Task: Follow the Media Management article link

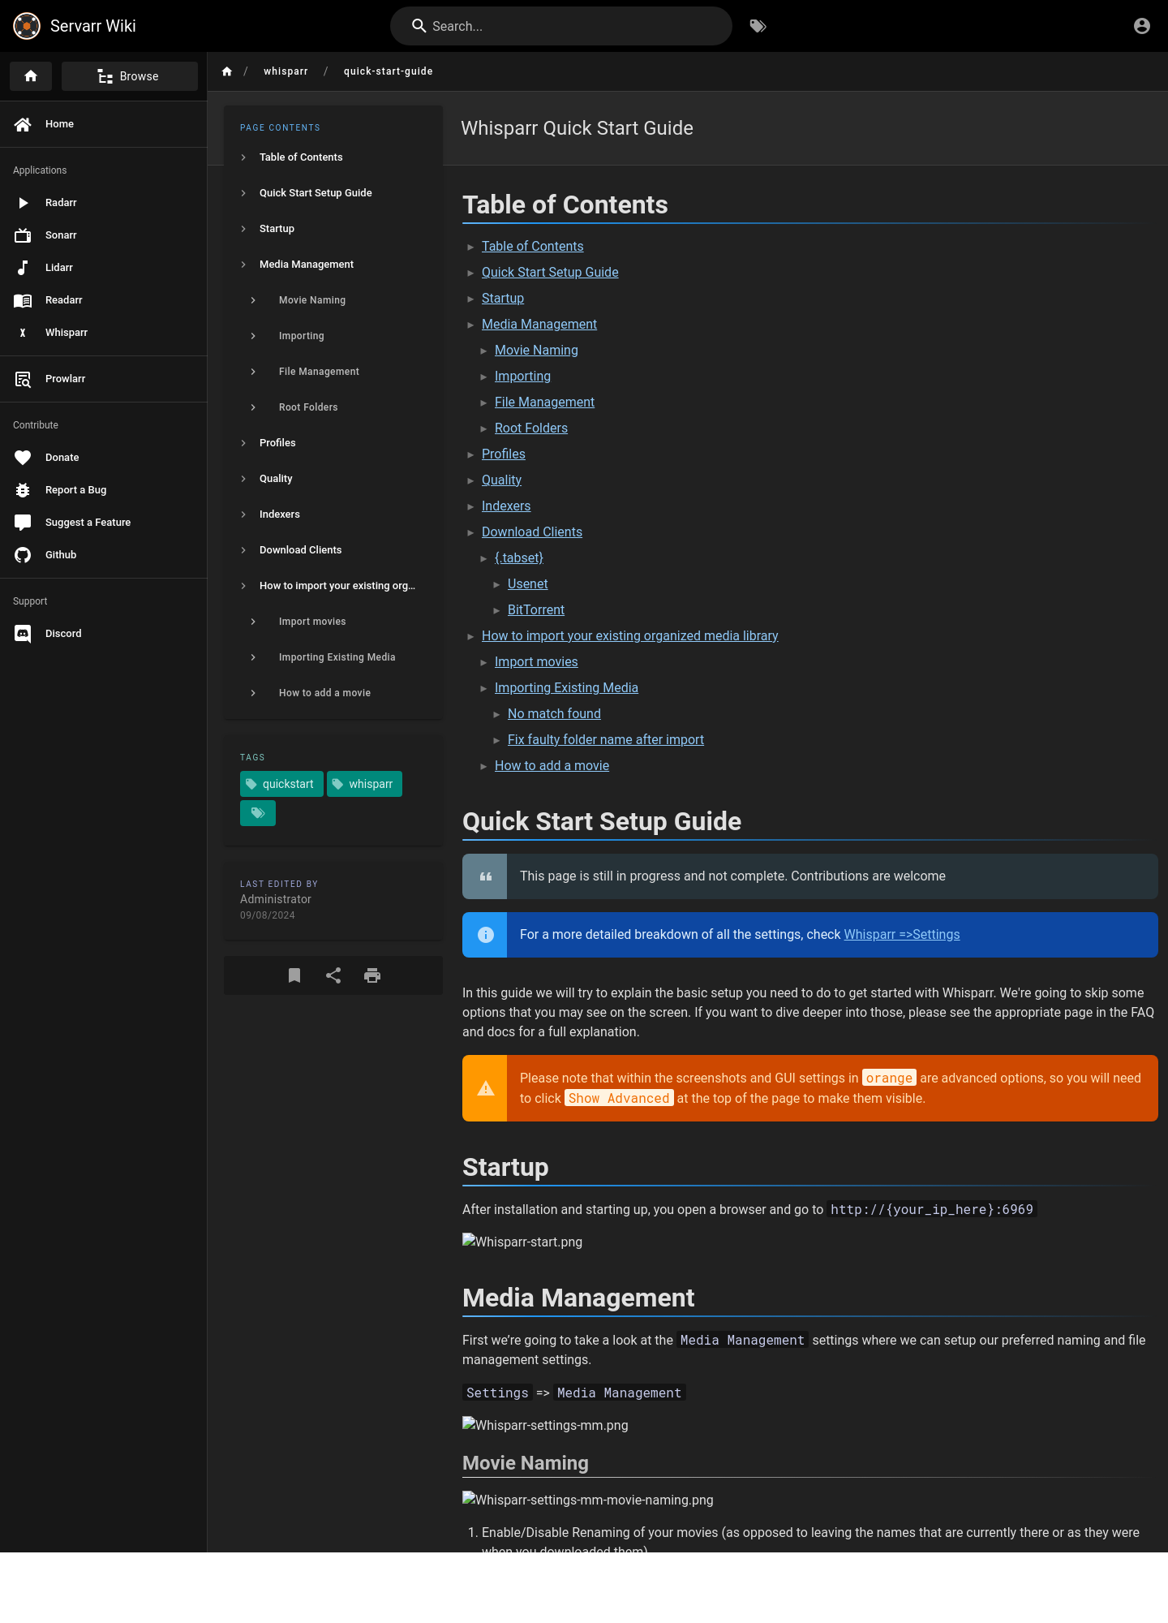Action: click(539, 325)
